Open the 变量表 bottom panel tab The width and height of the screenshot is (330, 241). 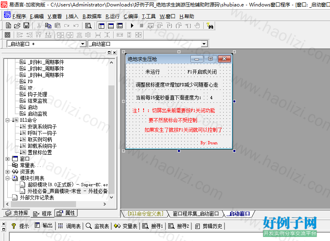(x=126, y=226)
